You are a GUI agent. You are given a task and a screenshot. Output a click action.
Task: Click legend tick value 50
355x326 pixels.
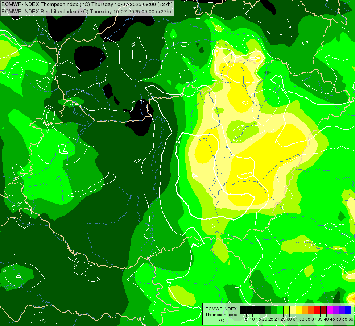(x=339, y=319)
